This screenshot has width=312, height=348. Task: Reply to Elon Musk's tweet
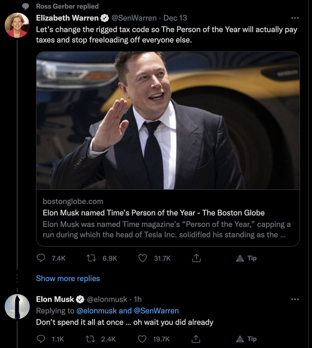pyautogui.click(x=41, y=339)
